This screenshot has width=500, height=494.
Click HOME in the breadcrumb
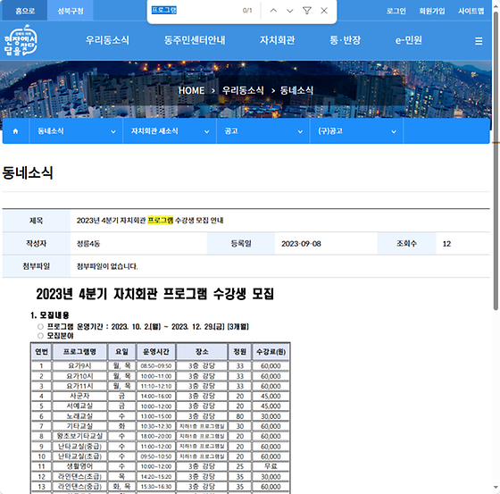[x=191, y=90]
